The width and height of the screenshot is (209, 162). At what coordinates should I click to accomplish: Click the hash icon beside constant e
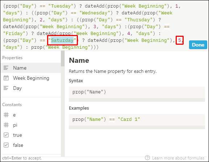6,115
